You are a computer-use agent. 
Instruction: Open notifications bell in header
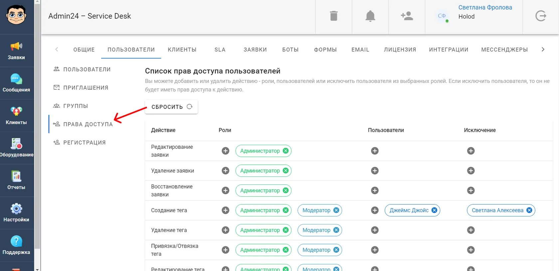(370, 16)
